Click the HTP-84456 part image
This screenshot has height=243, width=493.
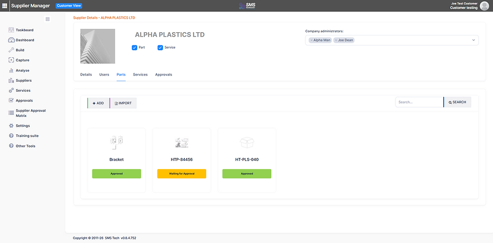click(x=182, y=143)
